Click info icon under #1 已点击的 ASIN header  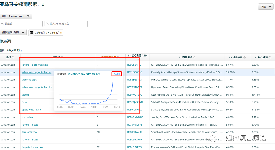click(138, 59)
